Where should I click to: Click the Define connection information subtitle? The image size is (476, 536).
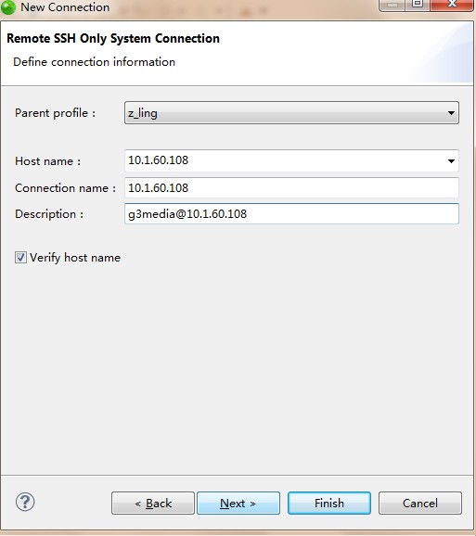tap(94, 62)
